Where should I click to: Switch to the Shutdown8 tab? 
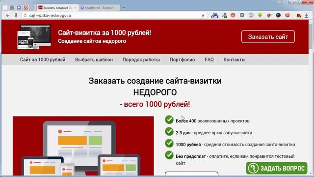(99, 8)
